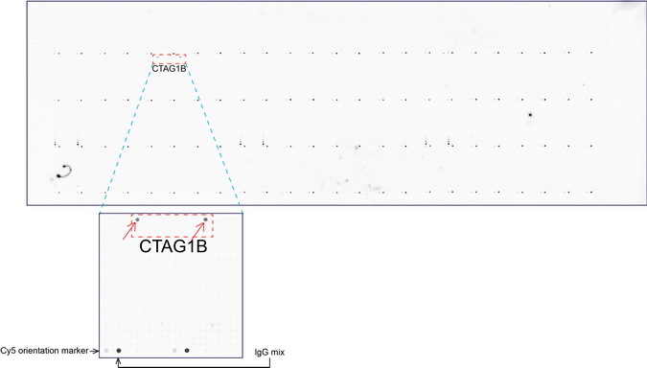The height and width of the screenshot is (368, 647).
Task: Click the faint Cy5 marker spot in the inset
Action: point(106,351)
